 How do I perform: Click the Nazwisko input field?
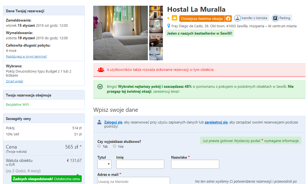coord(195,164)
